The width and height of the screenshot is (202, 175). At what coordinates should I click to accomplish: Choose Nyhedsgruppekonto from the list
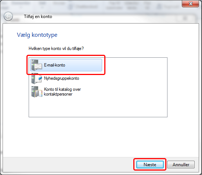click(x=61, y=78)
